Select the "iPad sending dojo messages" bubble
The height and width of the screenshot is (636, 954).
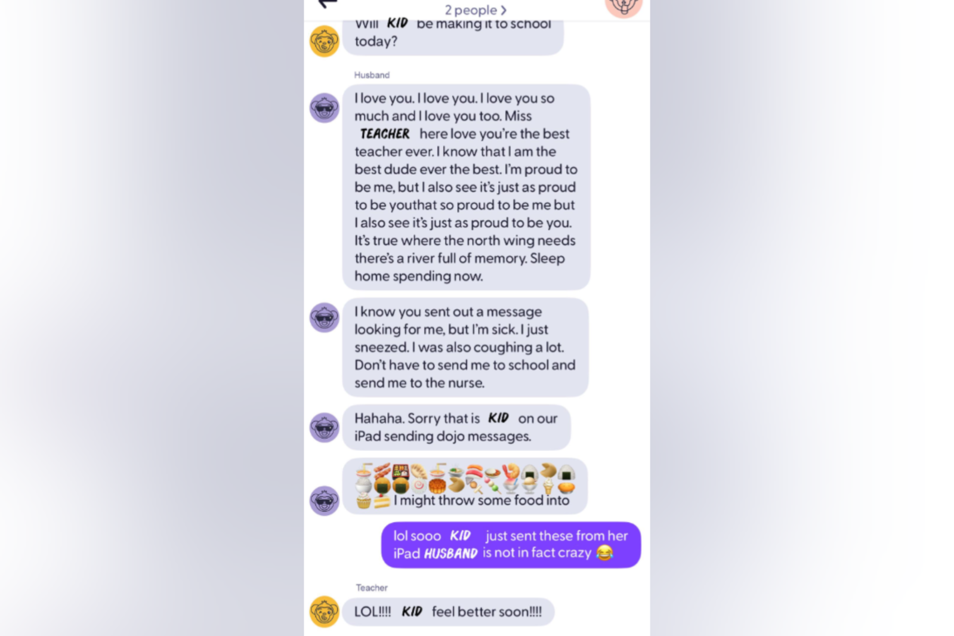pyautogui.click(x=456, y=427)
